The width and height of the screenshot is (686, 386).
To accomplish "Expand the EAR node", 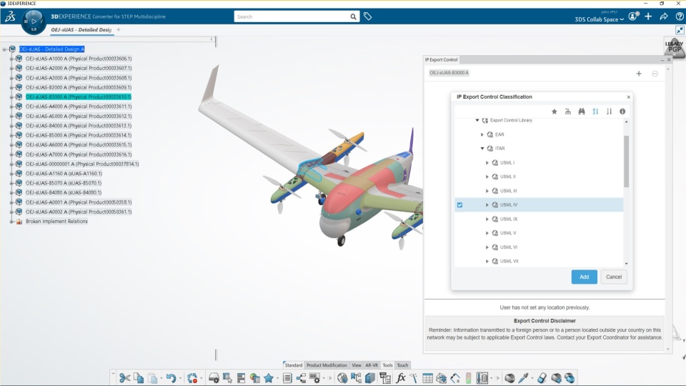I will click(x=482, y=135).
